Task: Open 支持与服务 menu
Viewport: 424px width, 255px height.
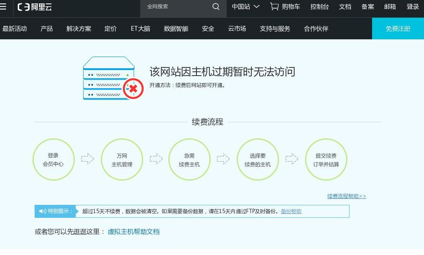Action: click(275, 29)
